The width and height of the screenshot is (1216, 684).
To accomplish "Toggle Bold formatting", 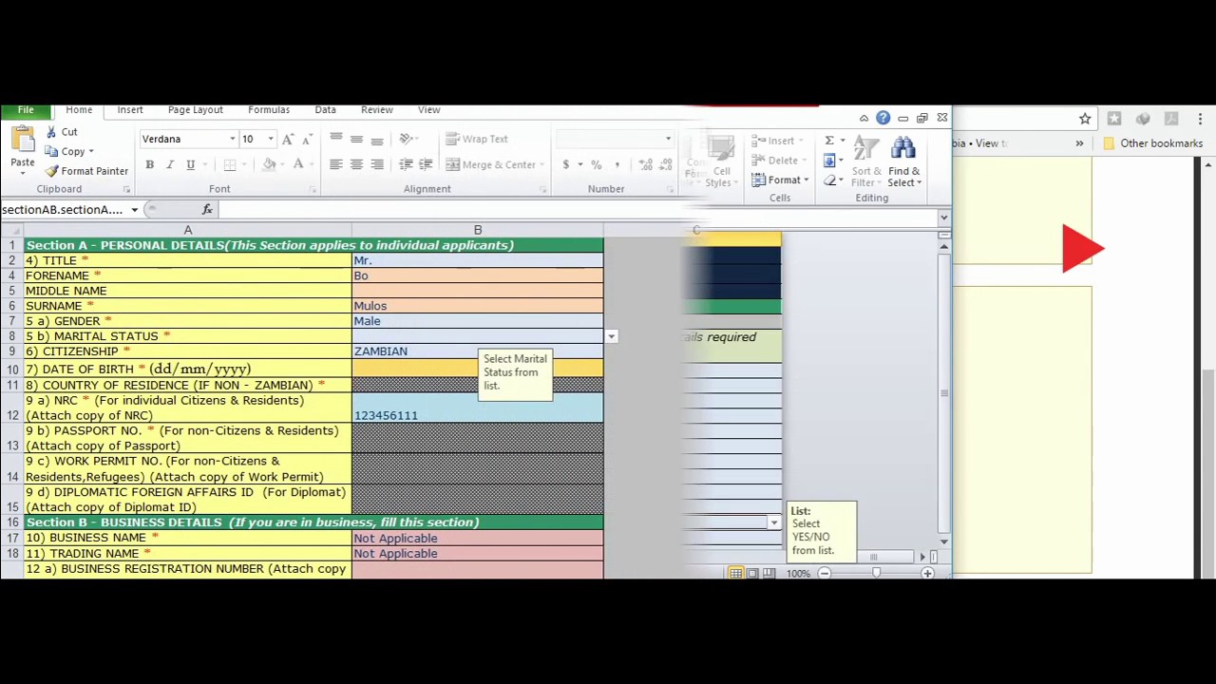I will (149, 165).
